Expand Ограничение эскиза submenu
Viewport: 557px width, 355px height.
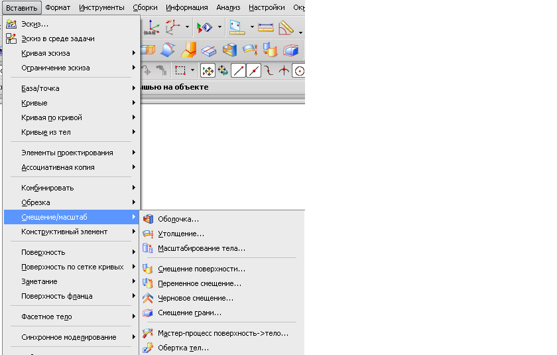[x=72, y=68]
